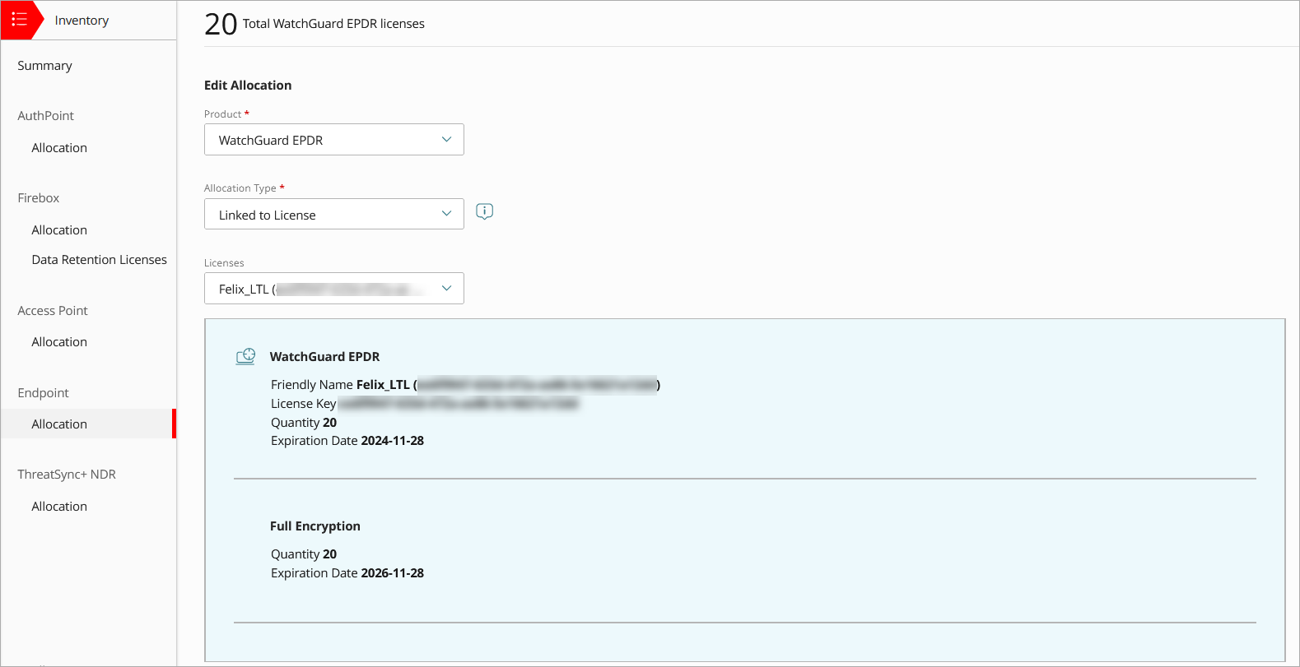Select Allocation under Firebox
The width and height of the screenshot is (1300, 667).
(x=59, y=230)
